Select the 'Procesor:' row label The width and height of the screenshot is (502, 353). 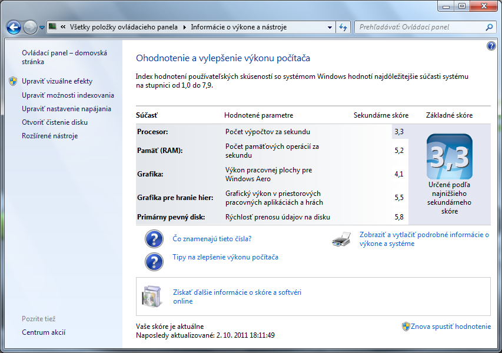click(x=152, y=132)
